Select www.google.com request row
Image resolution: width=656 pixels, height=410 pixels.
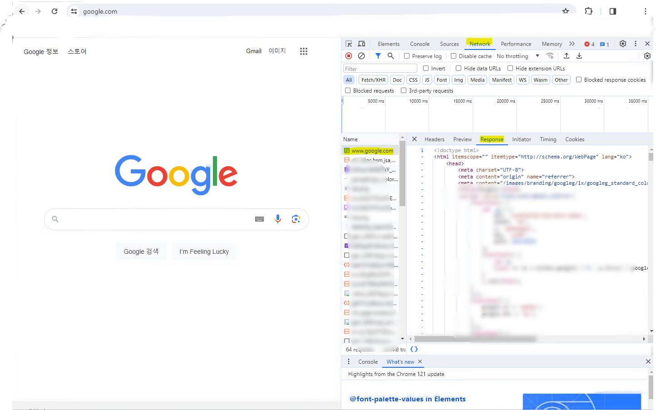(369, 151)
